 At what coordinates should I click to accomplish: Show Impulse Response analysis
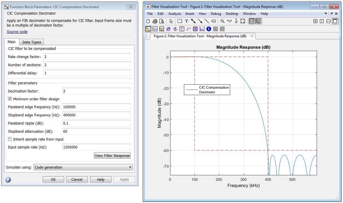click(x=182, y=29)
